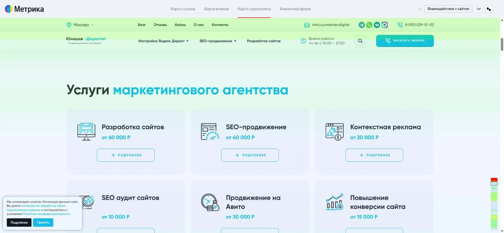Accept cookies with Принять button

[43, 222]
